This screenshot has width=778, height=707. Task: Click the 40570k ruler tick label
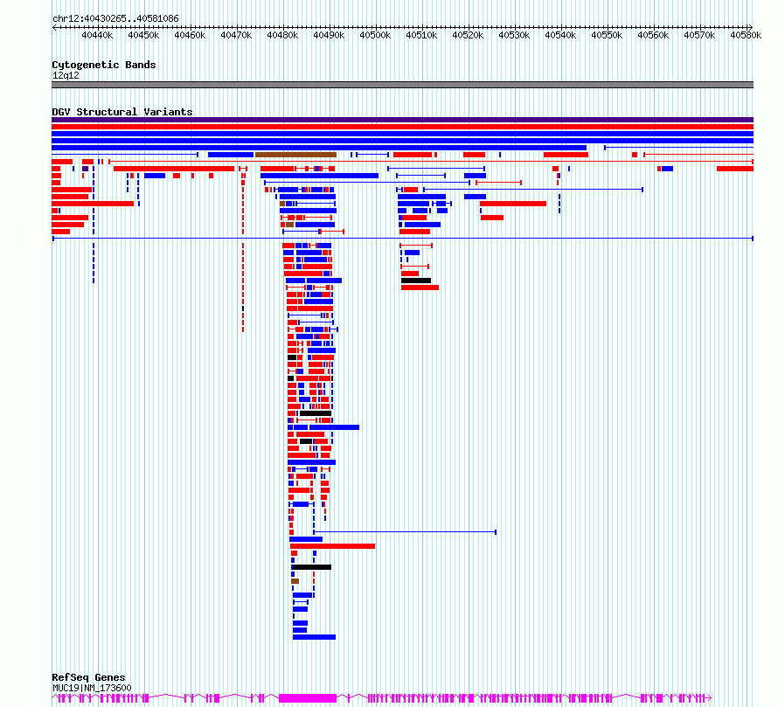point(699,35)
